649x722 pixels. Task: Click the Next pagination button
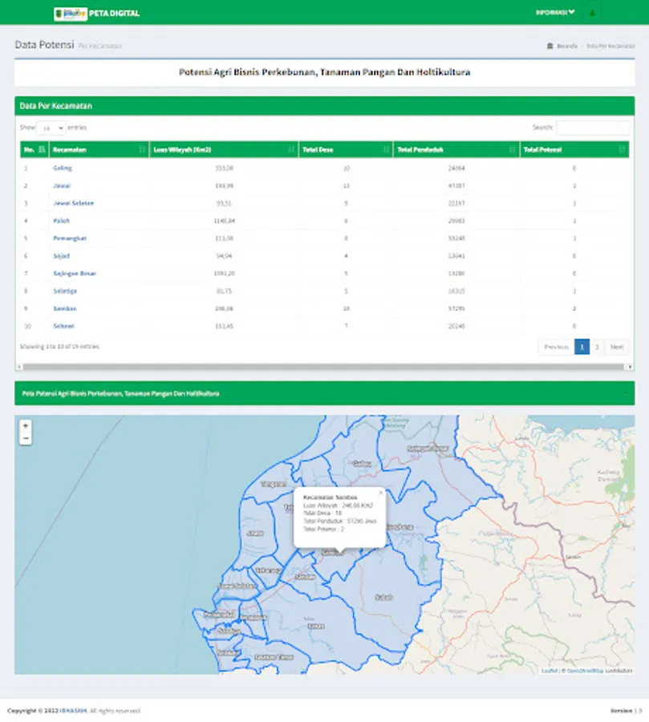[x=617, y=347]
